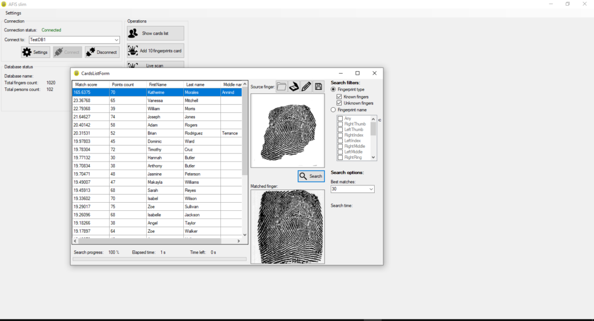594x321 pixels.
Task: Toggle the Unknown fingers checkbox
Action: point(339,103)
